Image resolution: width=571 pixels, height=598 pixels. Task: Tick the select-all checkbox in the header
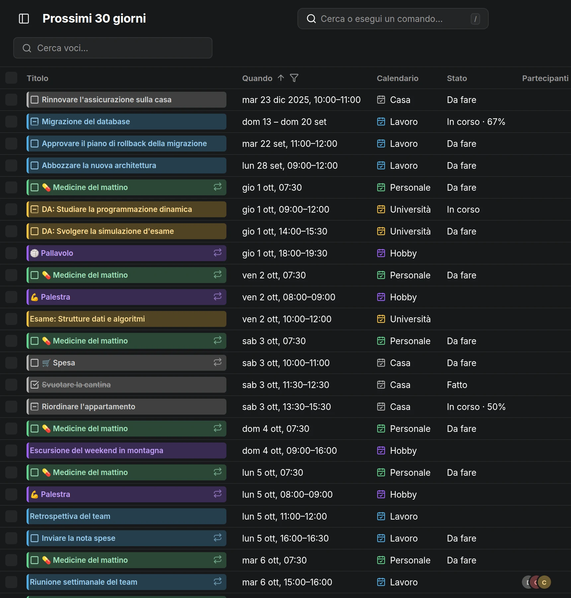11,78
